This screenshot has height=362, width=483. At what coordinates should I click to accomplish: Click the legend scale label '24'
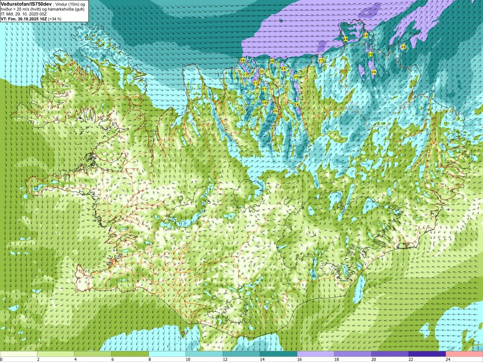pyautogui.click(x=448, y=359)
